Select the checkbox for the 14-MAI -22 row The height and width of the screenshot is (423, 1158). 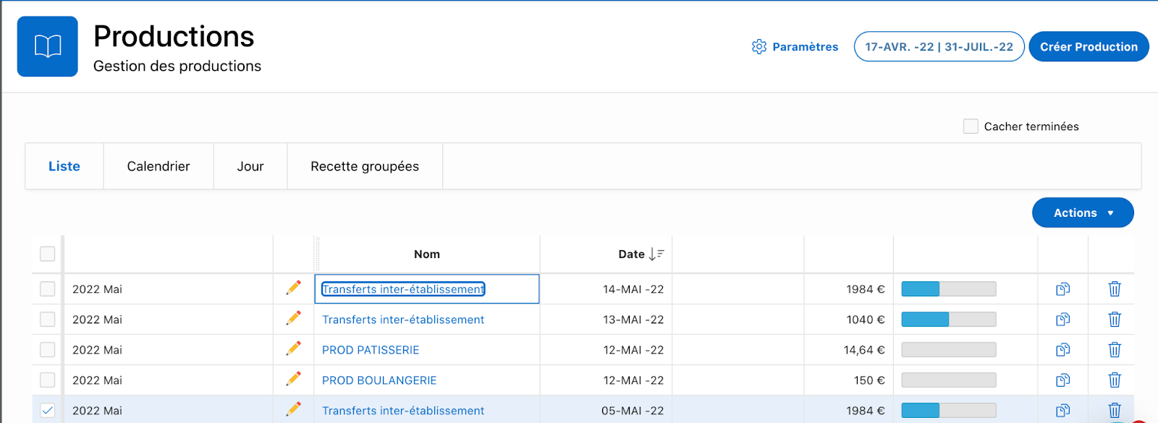pyautogui.click(x=48, y=289)
